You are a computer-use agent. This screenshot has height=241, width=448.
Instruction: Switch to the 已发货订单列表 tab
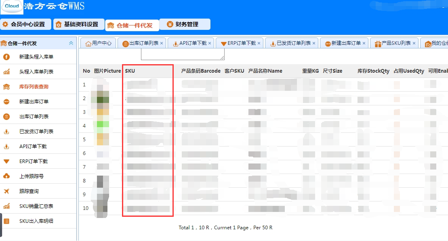[x=291, y=43]
